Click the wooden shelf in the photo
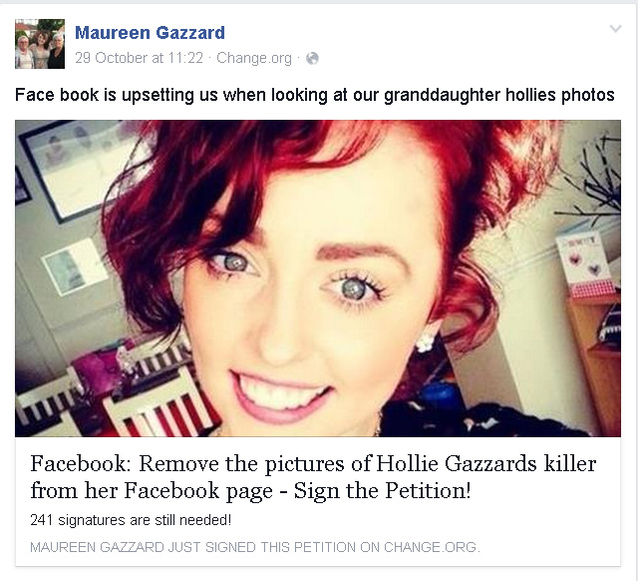638x581 pixels. tap(596, 366)
